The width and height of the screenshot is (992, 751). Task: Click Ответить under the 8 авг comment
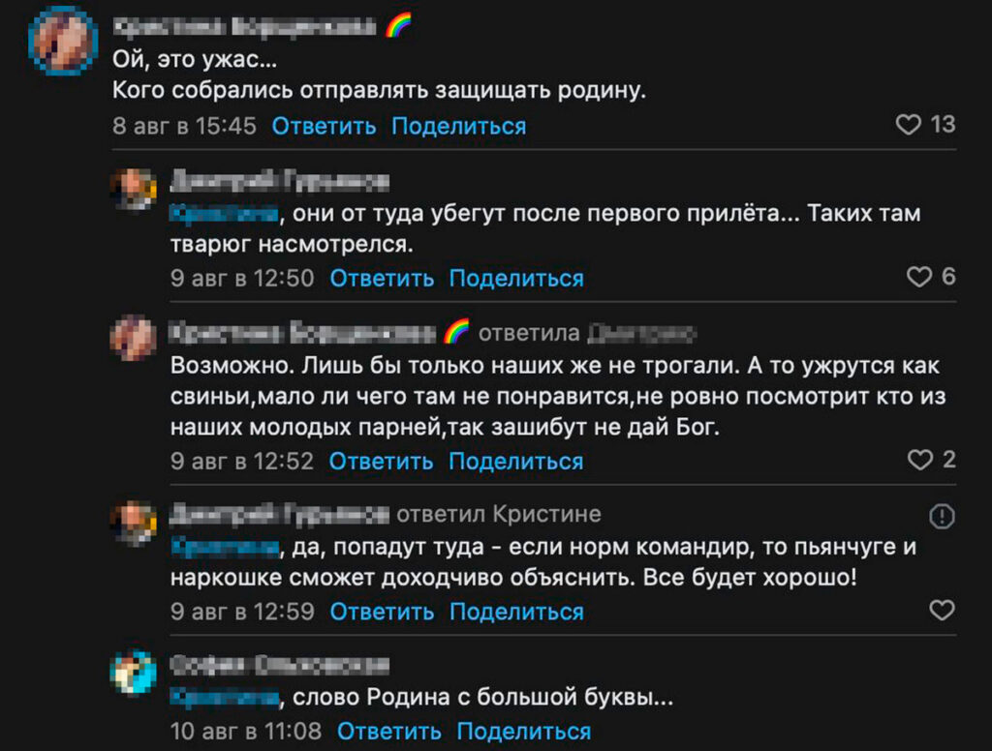pos(324,126)
